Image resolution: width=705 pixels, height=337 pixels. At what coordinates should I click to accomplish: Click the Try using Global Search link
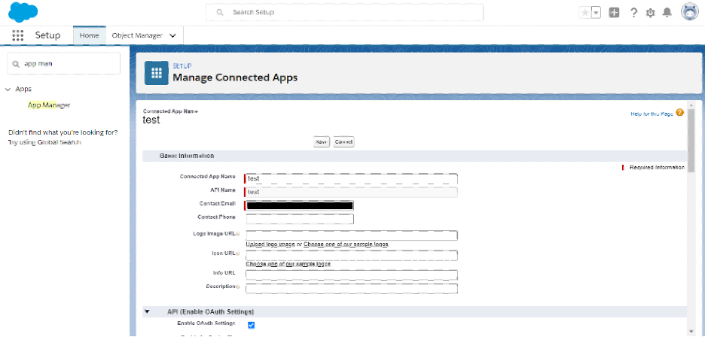45,142
